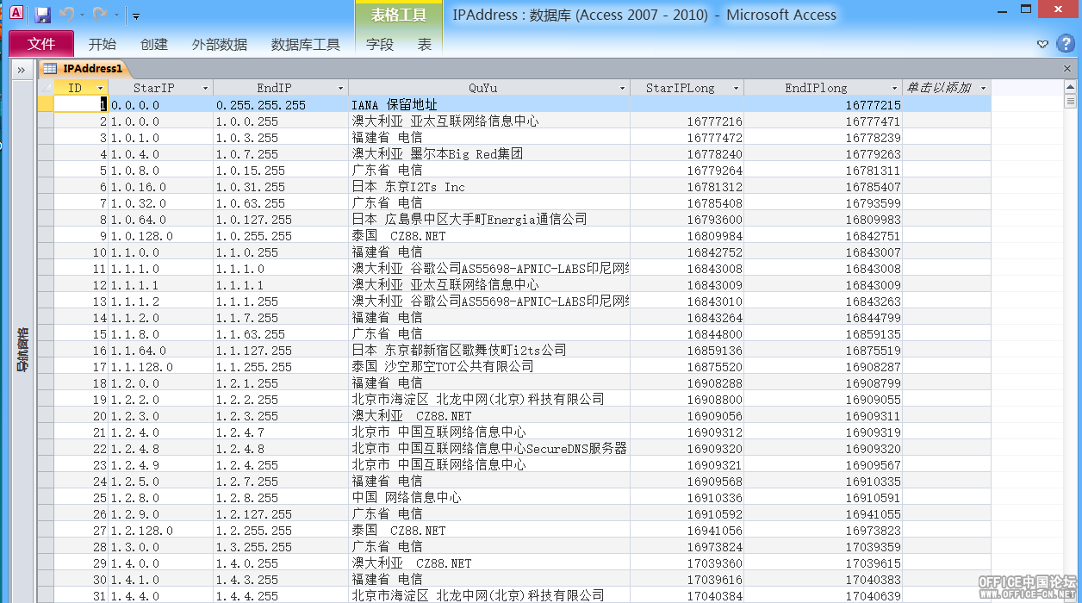Screen dimensions: 1082x603
Task: Open Customize Quick Access Toolbar dropdown
Action: click(x=136, y=16)
